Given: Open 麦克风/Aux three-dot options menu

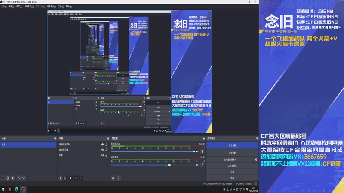Looking at the screenshot, I should [202, 151].
